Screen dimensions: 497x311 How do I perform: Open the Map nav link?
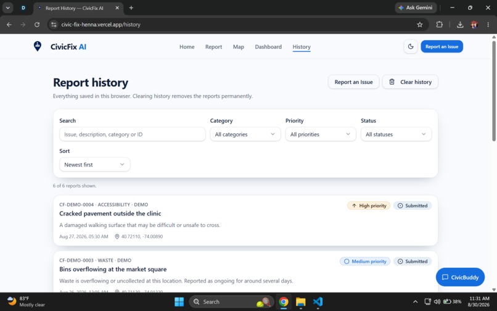(239, 47)
